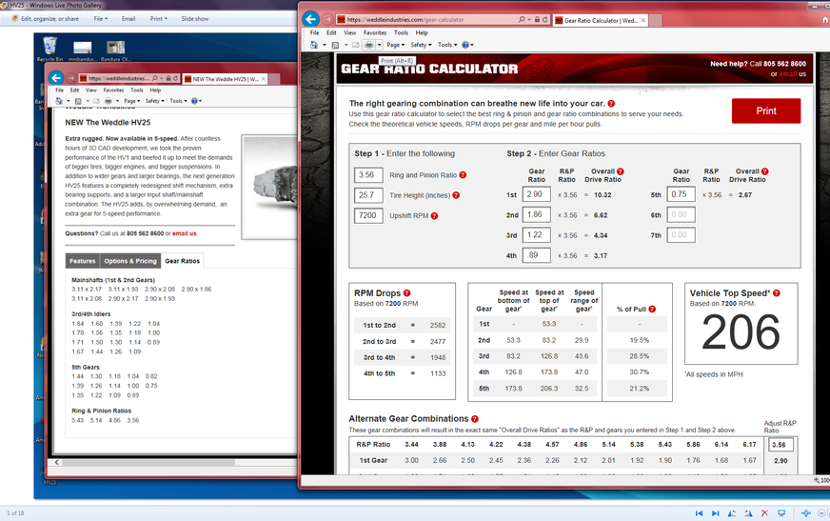Click the search magnifier in gear calculator address bar
This screenshot has height=521, width=830.
pyautogui.click(x=522, y=20)
